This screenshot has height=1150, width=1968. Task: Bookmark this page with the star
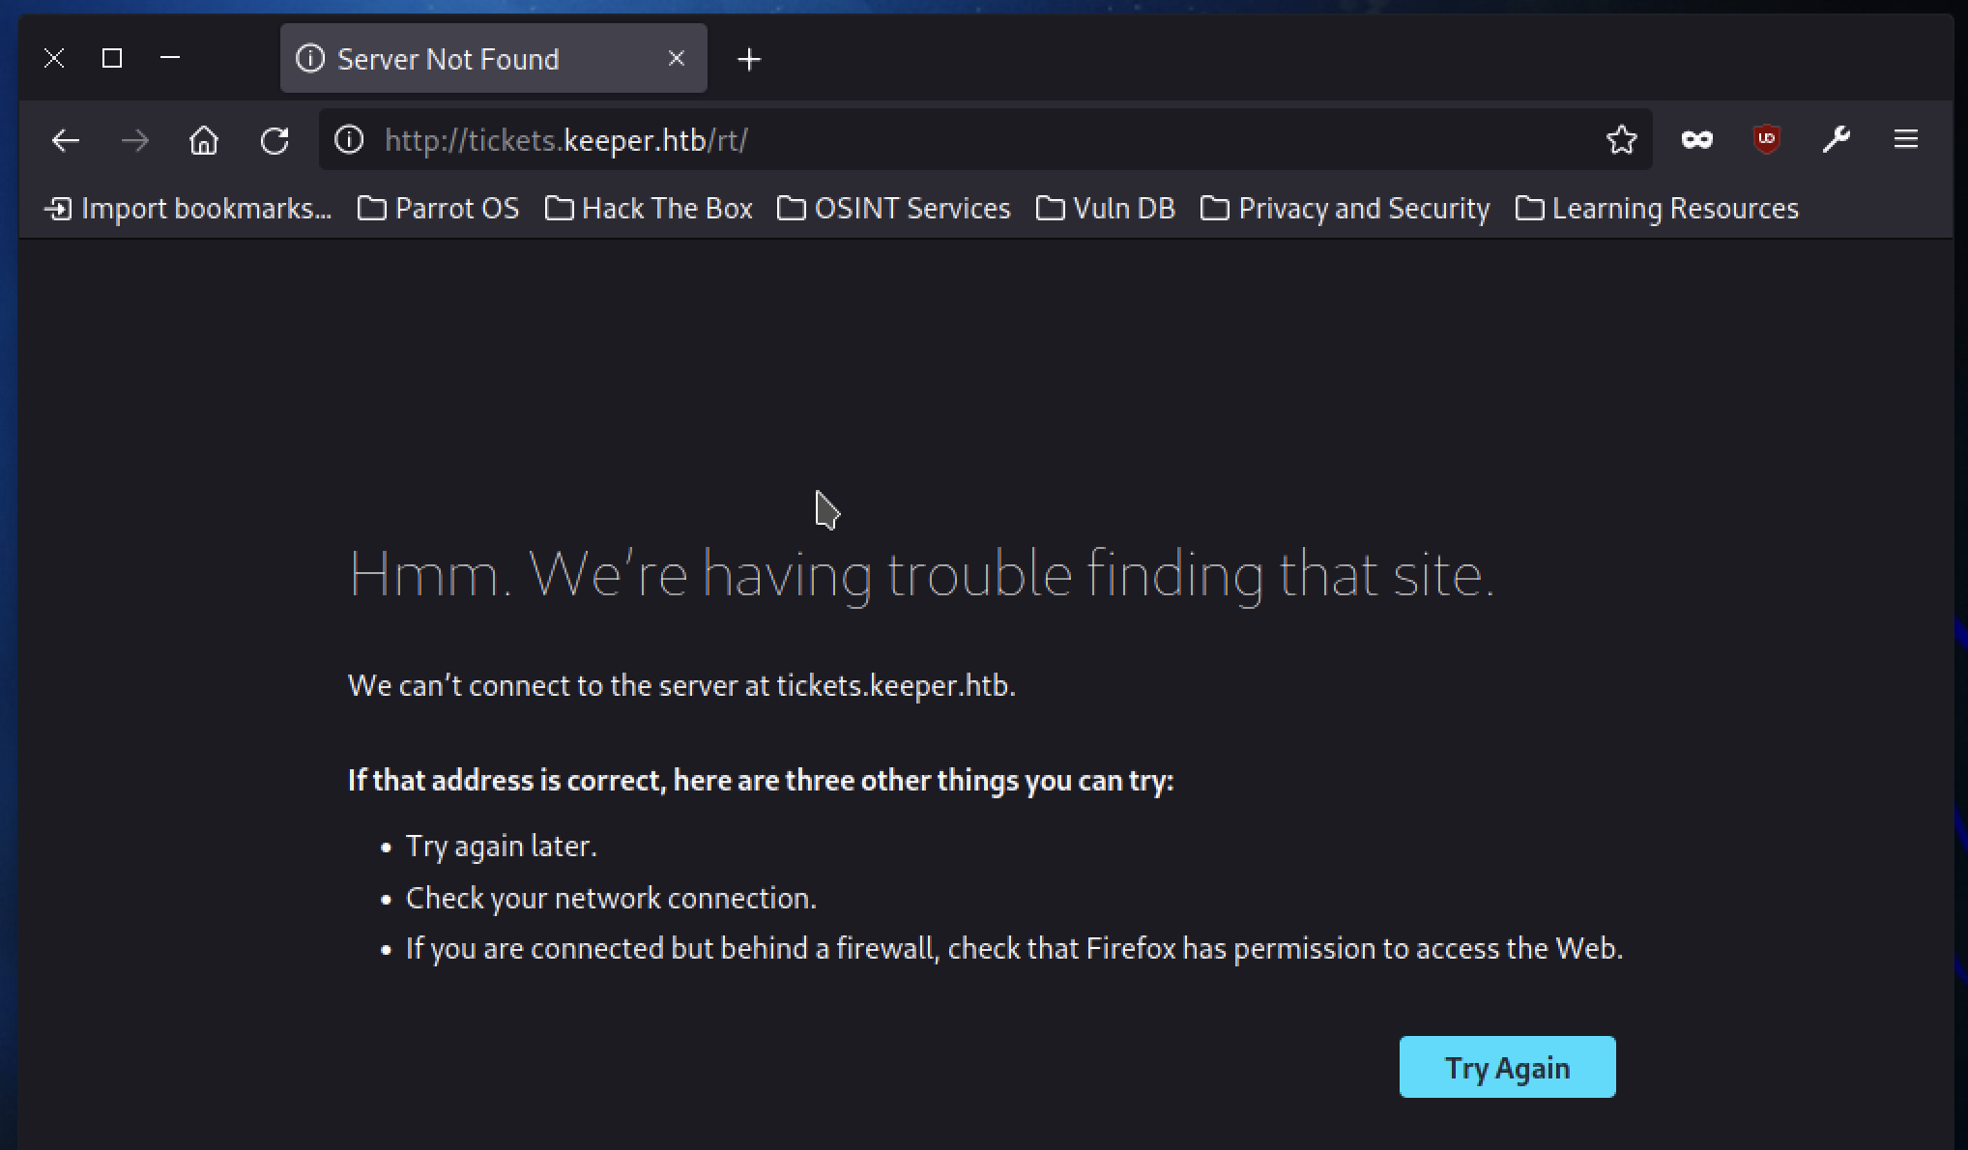coord(1621,140)
